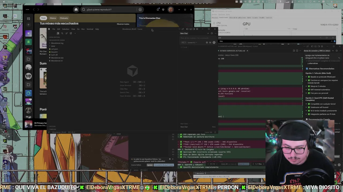The width and height of the screenshot is (343, 192).
Task: Open Liked Songs heart playlist in Spotify
Action: click(28, 33)
